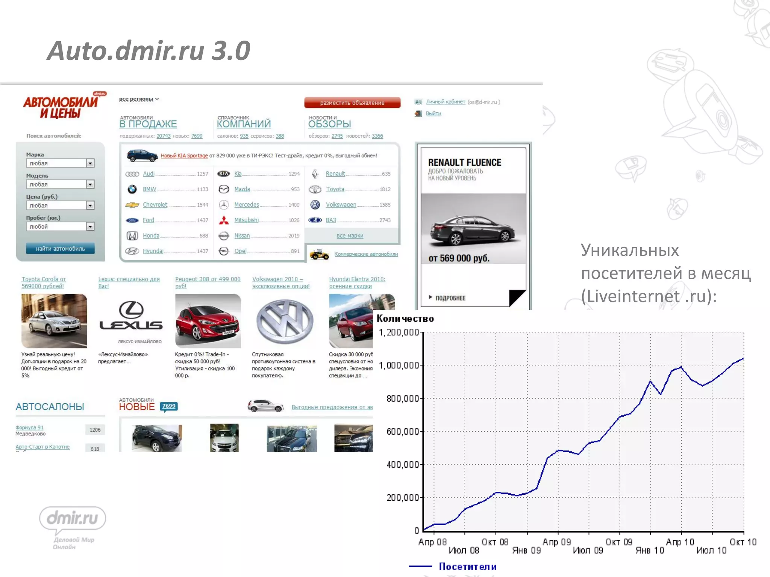This screenshot has height=577, width=770.
Task: Open the АВТОСАЛОНЫ section heading
Action: [x=50, y=407]
